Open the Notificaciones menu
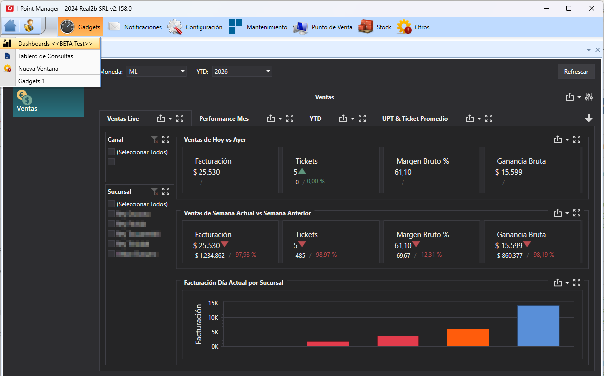This screenshot has height=376, width=604. point(135,27)
